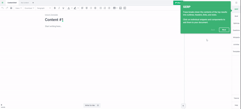This screenshot has height=109, width=241.
Task: Align text left
Action: click(82, 8)
